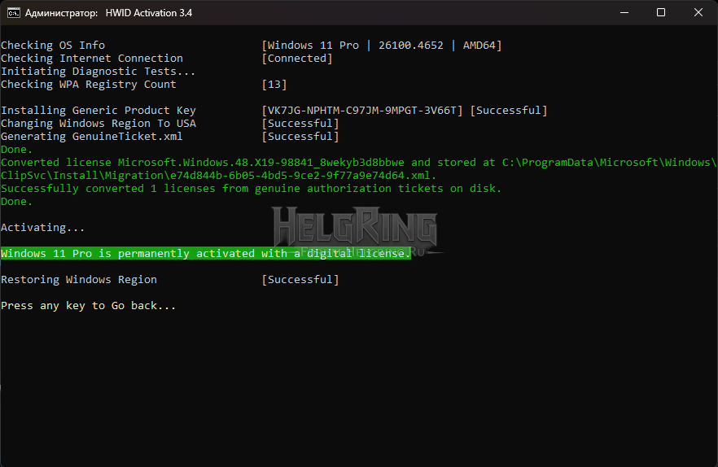Click the '[Windows 11 Pro | 26100.4652 | AMD64]' value
Image resolution: width=718 pixels, height=467 pixels.
point(382,46)
